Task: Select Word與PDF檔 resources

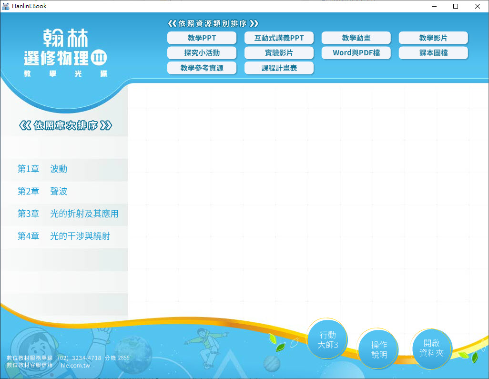Action: click(x=356, y=53)
